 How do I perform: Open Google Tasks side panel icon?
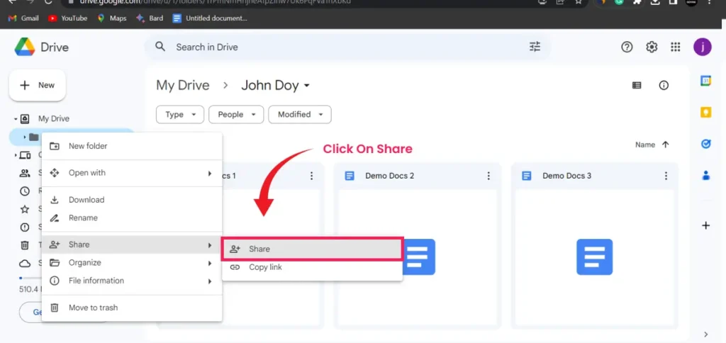coord(705,144)
